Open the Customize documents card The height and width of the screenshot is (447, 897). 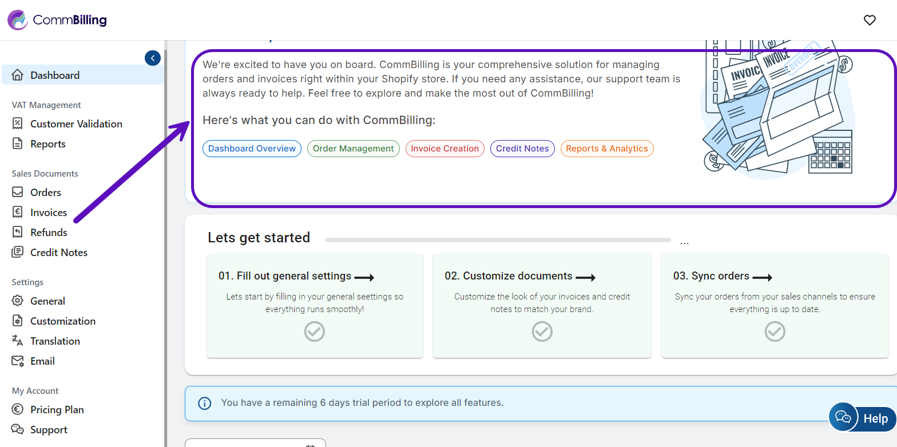[x=542, y=306]
